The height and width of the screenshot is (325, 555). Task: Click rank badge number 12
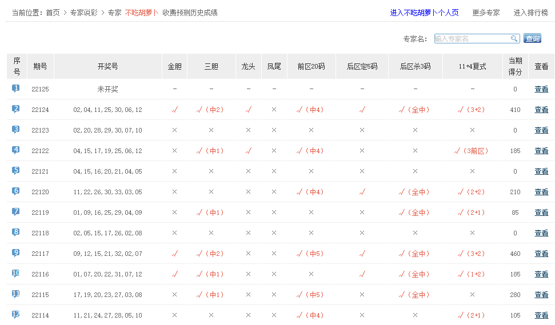click(16, 315)
